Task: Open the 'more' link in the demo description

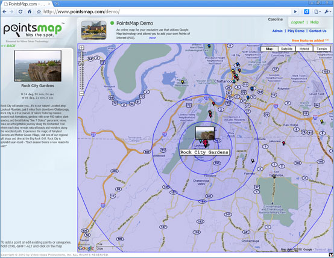Action: pos(153,38)
